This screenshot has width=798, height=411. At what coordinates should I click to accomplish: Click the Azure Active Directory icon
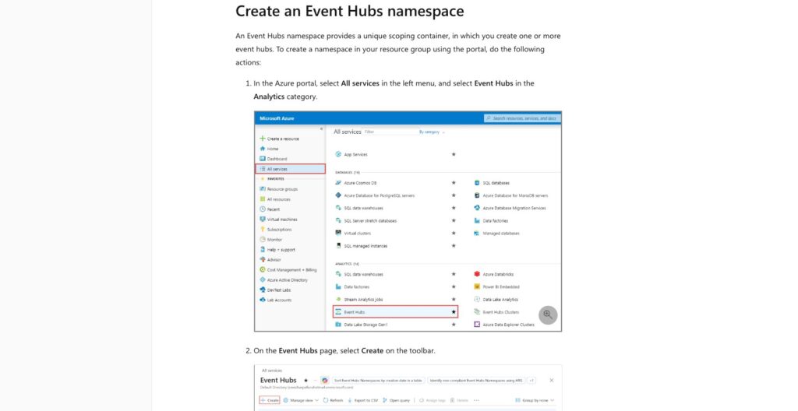click(263, 279)
